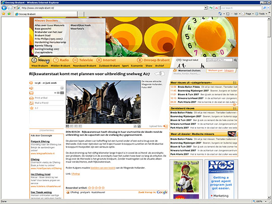Click the video screen icon in the sidebar
272x204 pixels.
(x=31, y=93)
